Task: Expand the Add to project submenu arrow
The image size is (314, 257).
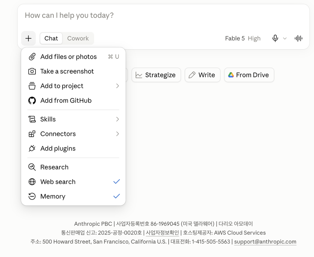Action: click(117, 86)
